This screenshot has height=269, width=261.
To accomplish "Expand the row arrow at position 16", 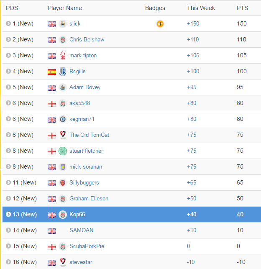I will click(8, 262).
